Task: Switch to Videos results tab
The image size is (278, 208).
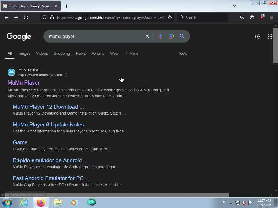Action: click(x=42, y=53)
